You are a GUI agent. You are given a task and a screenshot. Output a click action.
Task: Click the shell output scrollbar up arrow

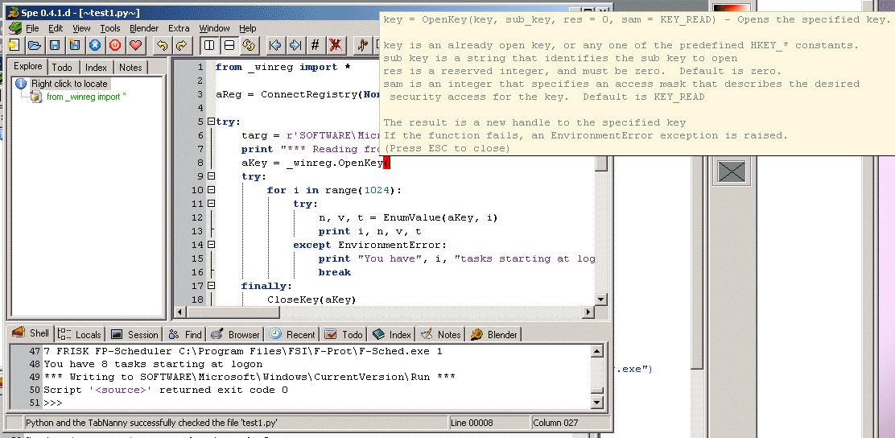pos(596,351)
